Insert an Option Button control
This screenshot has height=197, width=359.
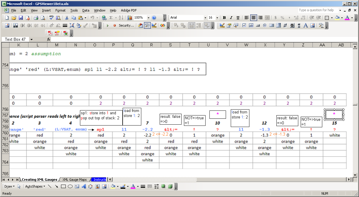pos(265,25)
